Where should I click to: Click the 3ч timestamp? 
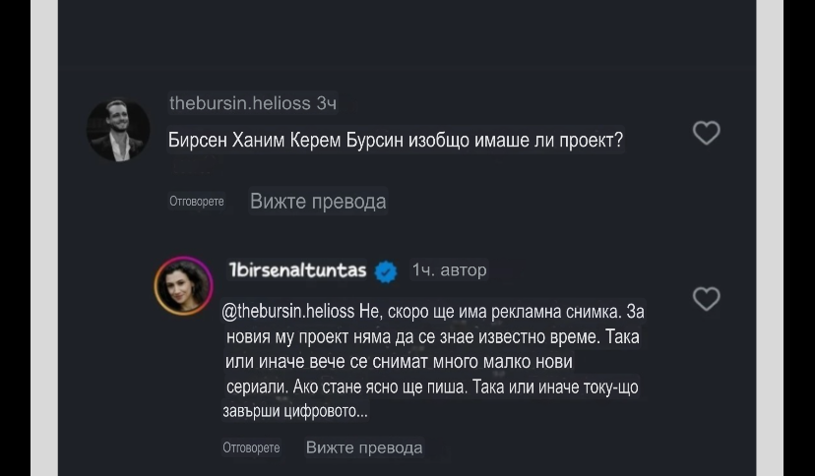[328, 103]
